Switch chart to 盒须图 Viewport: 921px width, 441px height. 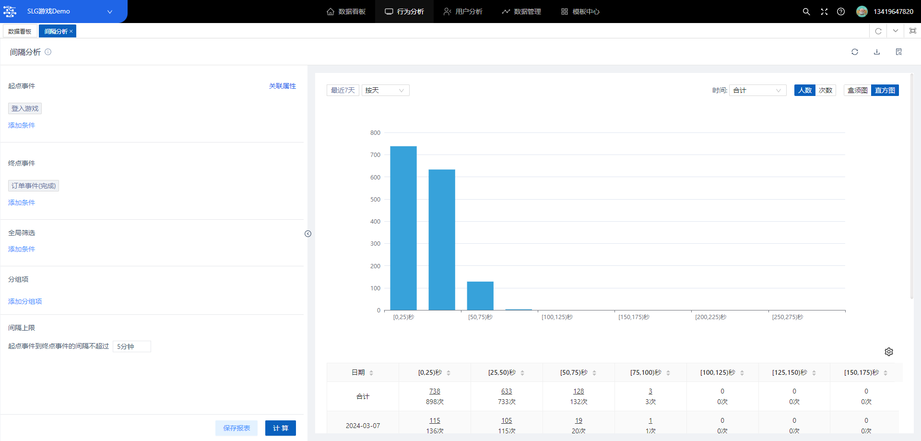pyautogui.click(x=858, y=90)
